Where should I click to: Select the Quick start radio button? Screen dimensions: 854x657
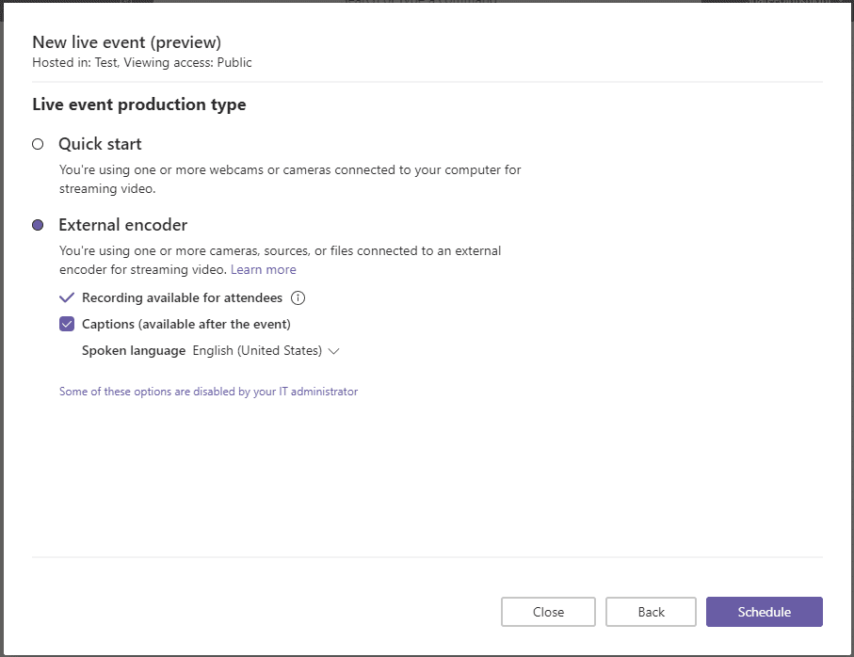coord(38,144)
